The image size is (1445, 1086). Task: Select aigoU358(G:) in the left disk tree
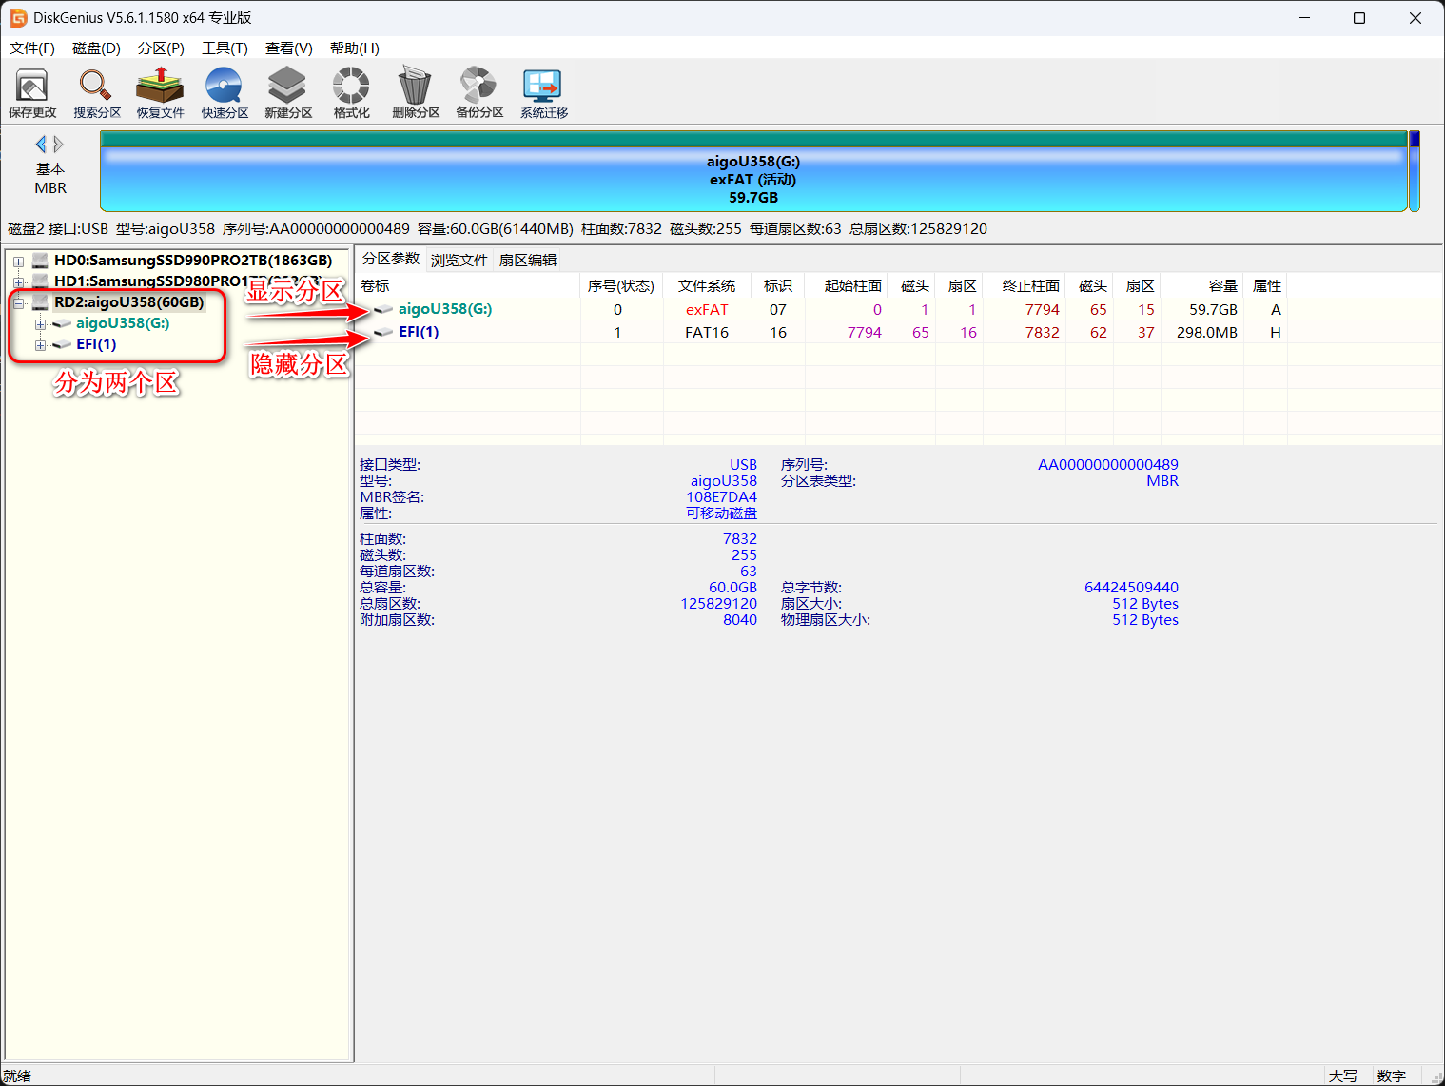point(123,323)
